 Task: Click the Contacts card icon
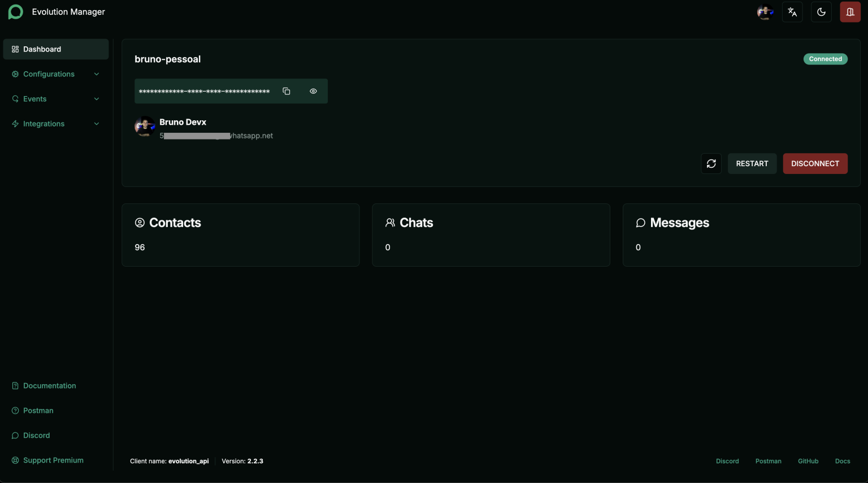pyautogui.click(x=140, y=222)
